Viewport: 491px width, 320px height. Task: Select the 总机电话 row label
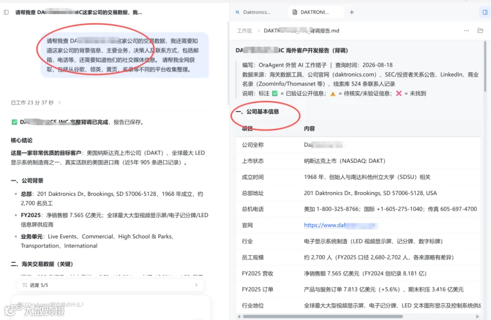pyautogui.click(x=253, y=209)
